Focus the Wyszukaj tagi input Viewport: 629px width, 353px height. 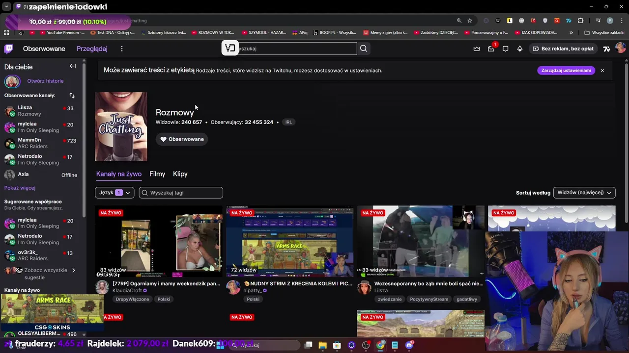(x=181, y=193)
